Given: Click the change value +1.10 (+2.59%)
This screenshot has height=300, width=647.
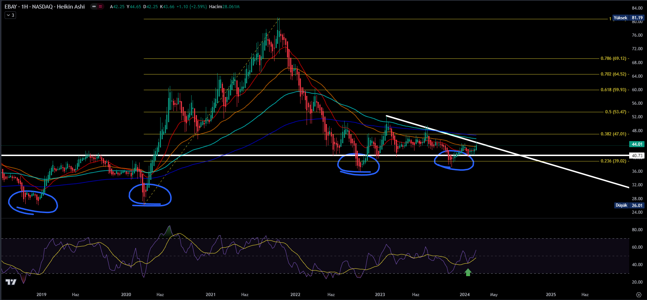Looking at the screenshot, I should [x=192, y=7].
